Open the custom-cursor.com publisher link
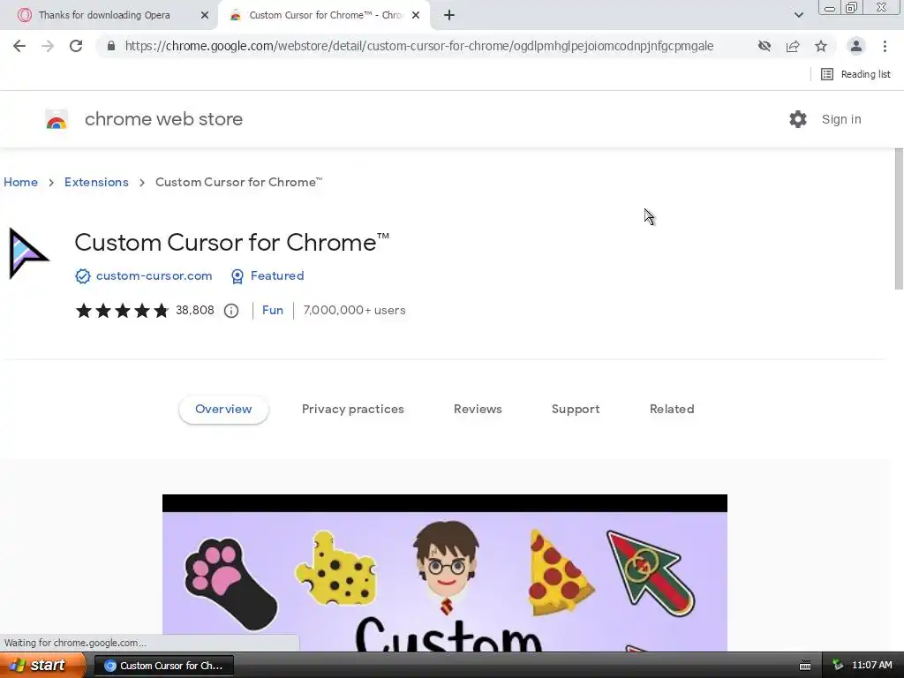 click(154, 276)
